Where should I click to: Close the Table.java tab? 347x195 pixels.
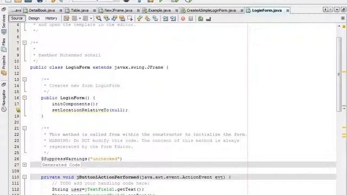(94, 11)
